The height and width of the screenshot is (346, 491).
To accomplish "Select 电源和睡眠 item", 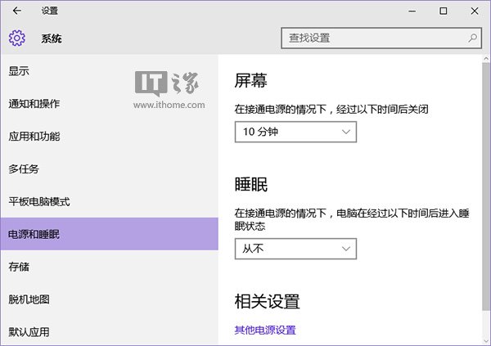I will coord(110,234).
